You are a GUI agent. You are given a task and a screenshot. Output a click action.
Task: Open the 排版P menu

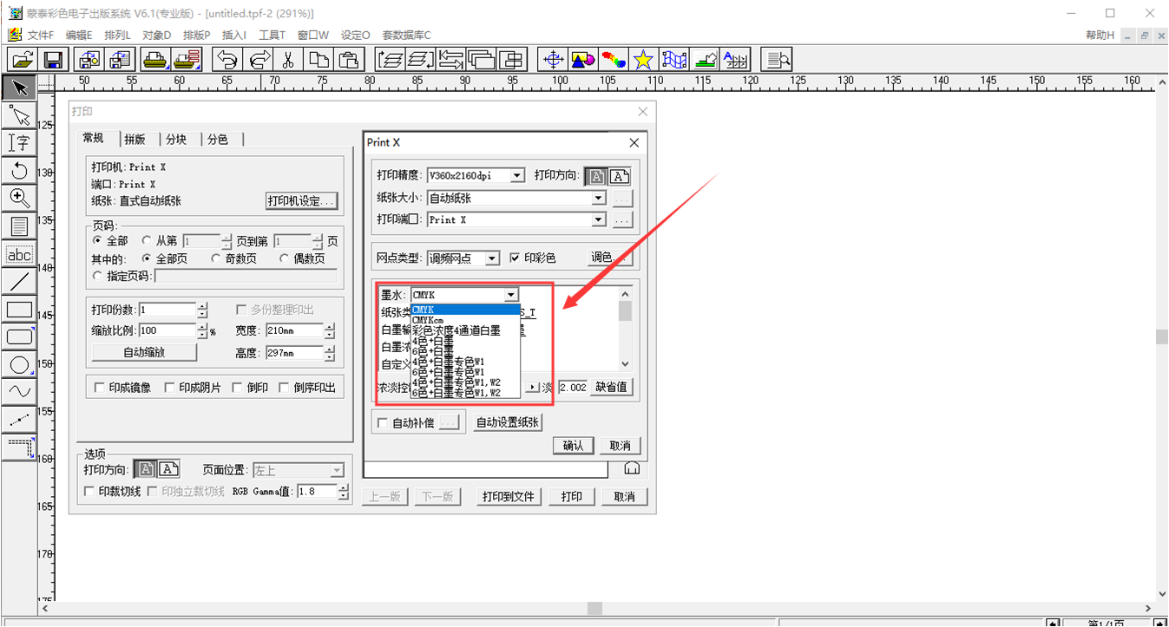point(196,35)
